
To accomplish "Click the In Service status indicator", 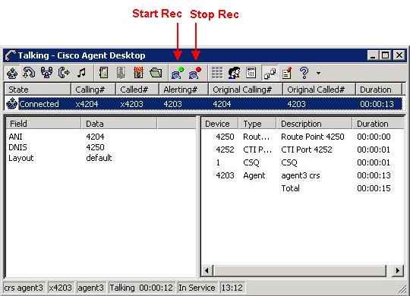I will pyautogui.click(x=197, y=288).
